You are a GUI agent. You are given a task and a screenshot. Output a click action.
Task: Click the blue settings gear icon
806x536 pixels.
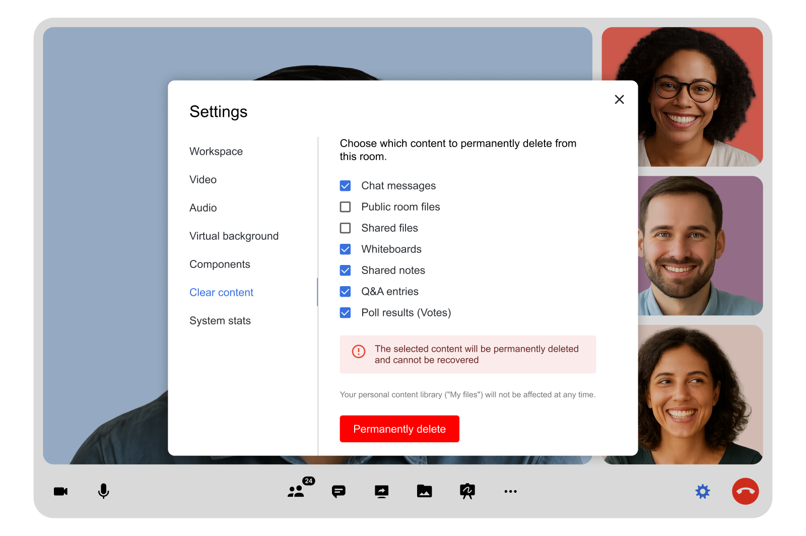coord(702,491)
